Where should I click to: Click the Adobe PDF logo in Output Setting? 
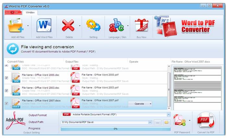click(x=15, y=121)
